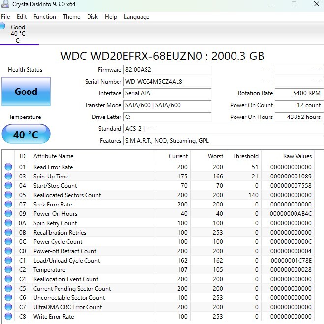Click the status orb for Spin-Up Time
The image size is (324, 324).
[8, 177]
